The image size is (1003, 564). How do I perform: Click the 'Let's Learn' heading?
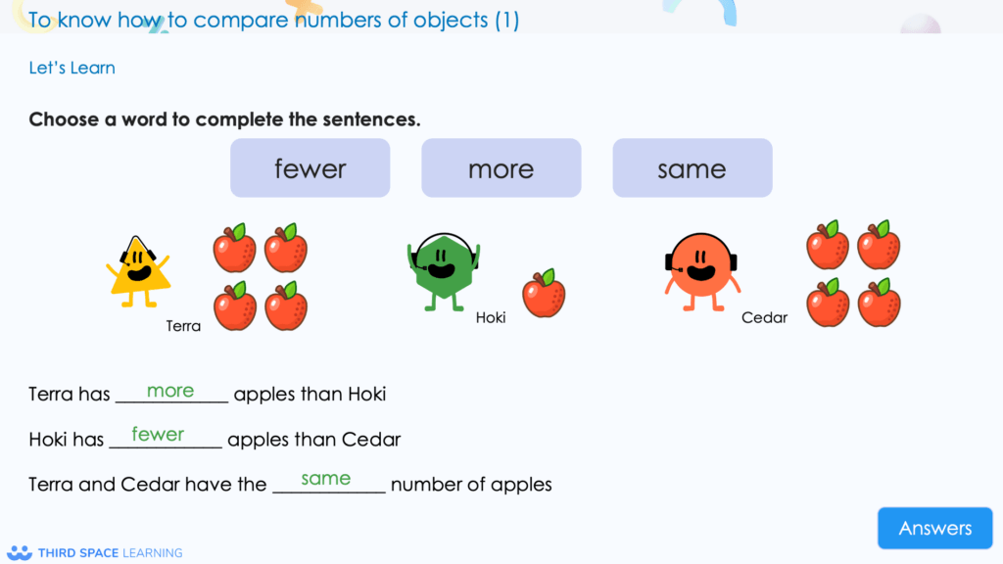72,68
